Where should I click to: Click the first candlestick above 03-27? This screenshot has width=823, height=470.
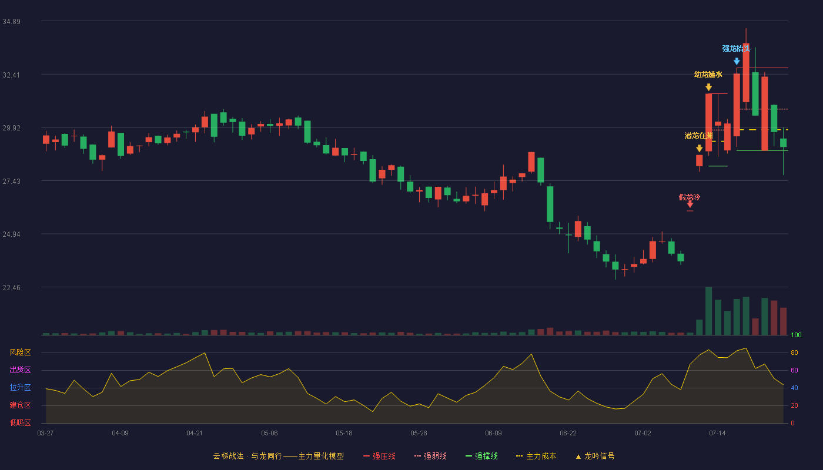point(46,140)
